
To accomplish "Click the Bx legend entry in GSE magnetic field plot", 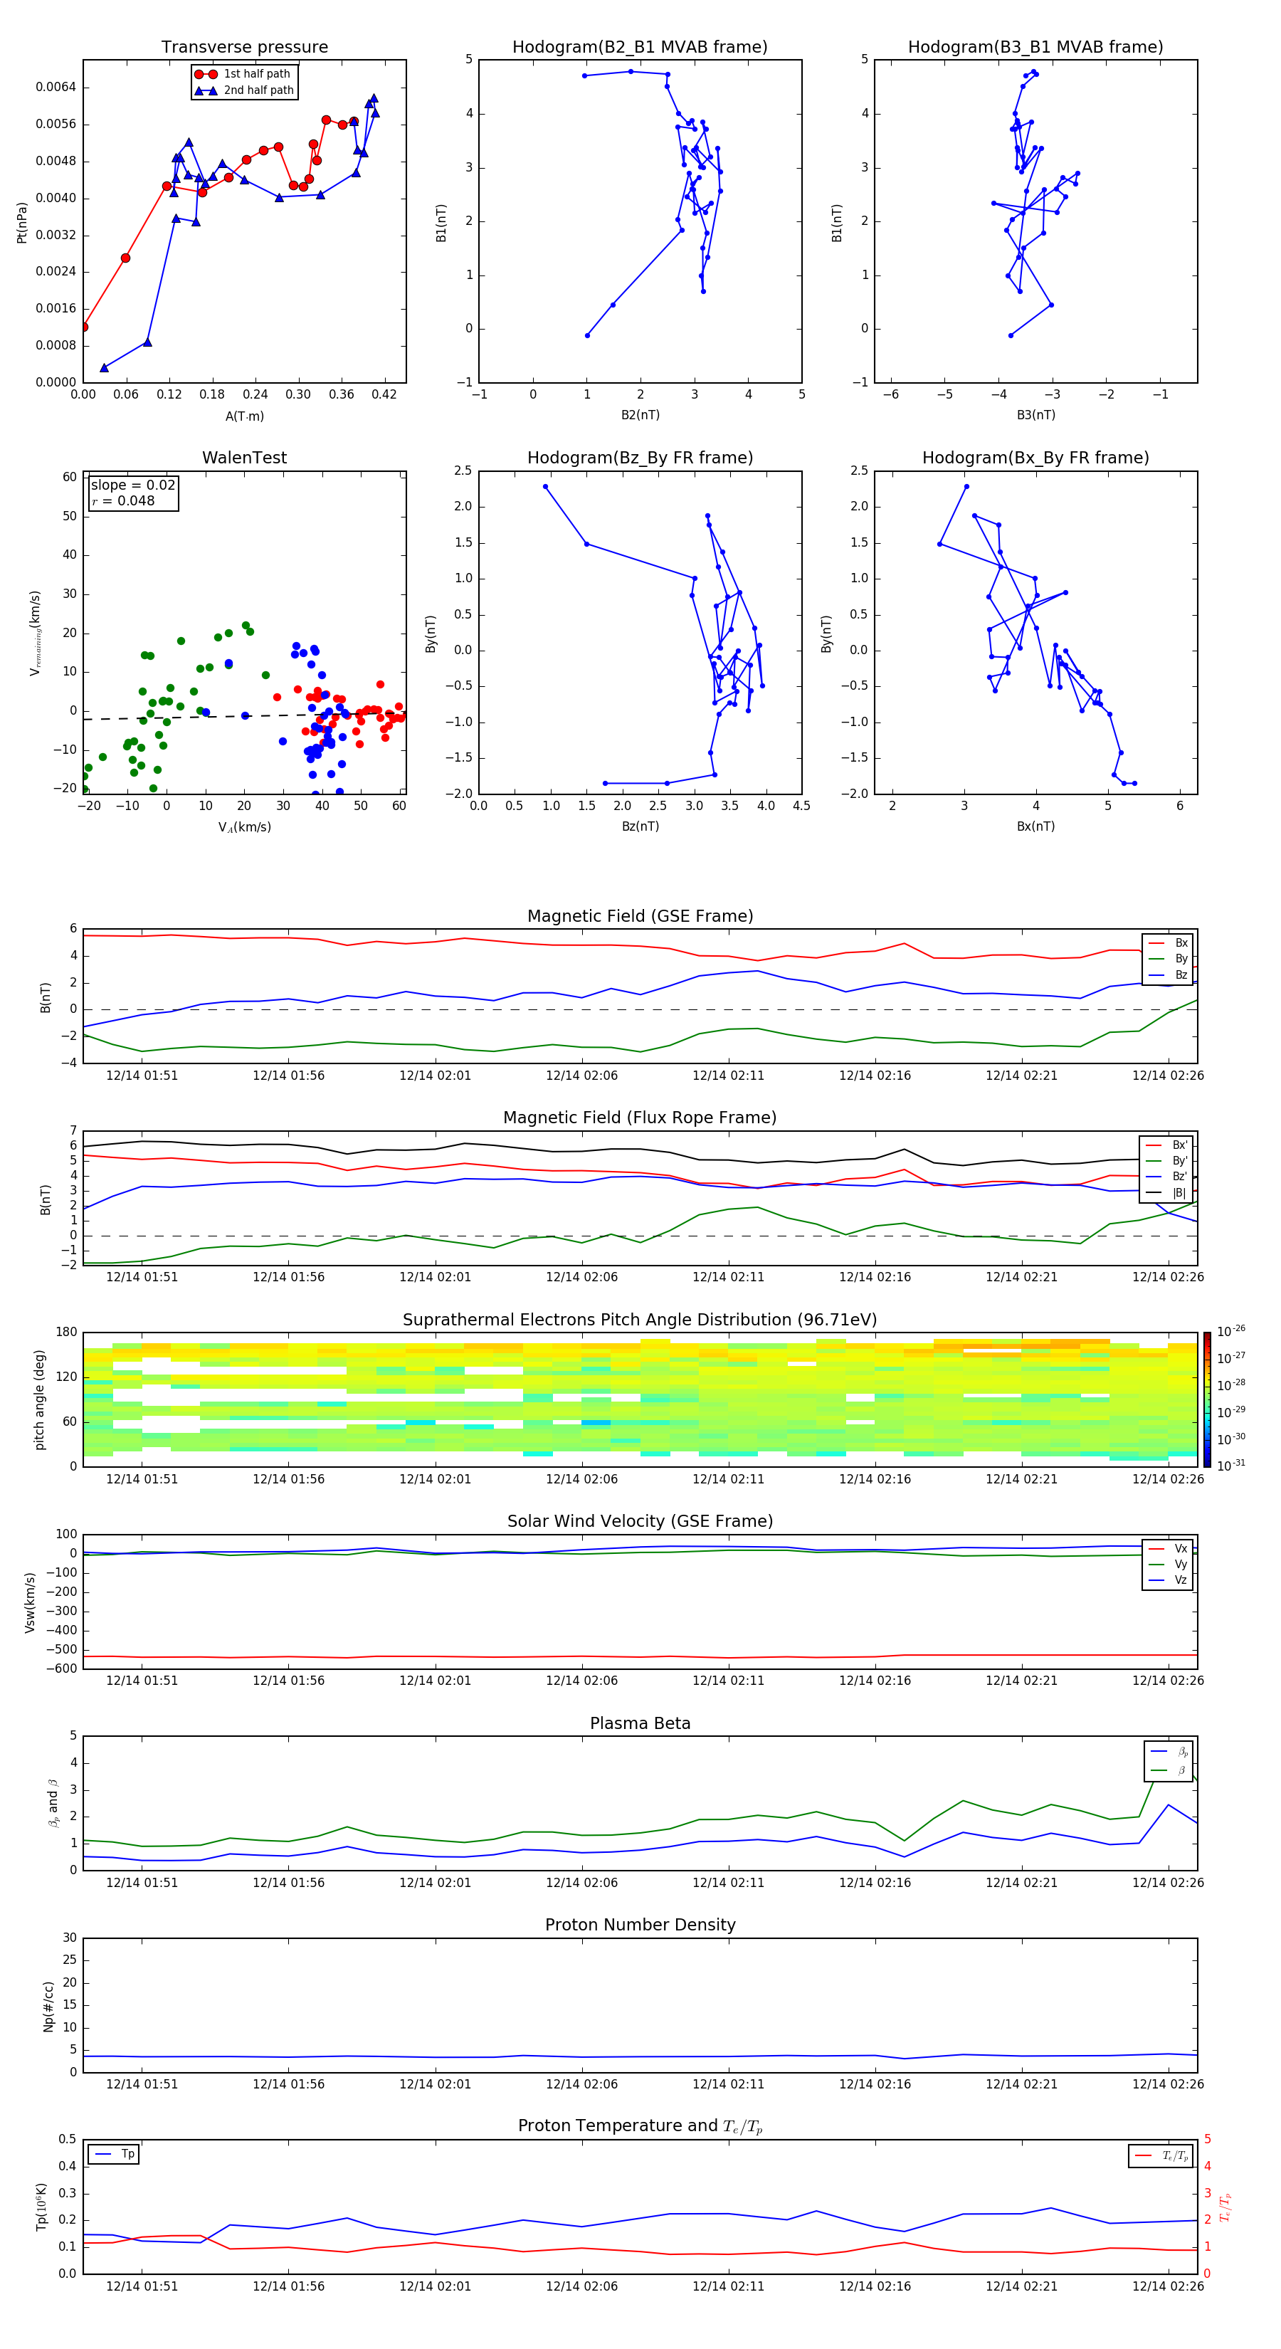I will 1168,943.
